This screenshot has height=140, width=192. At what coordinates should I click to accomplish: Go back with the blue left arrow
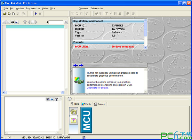[x=76, y=66]
